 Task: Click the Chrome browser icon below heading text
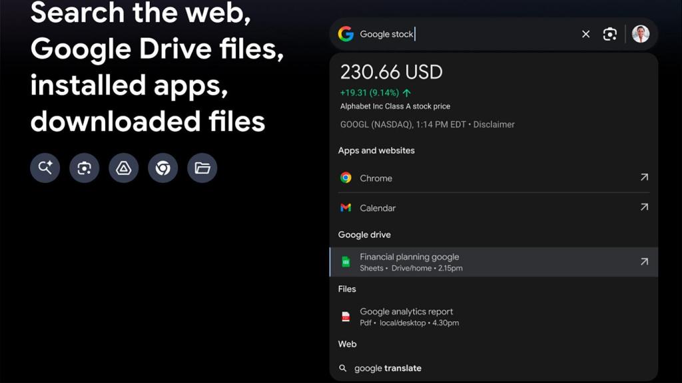pyautogui.click(x=163, y=168)
